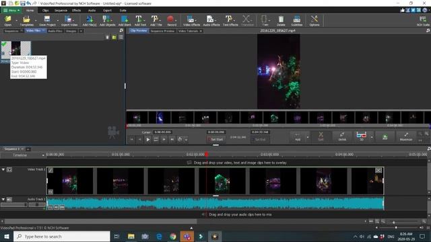Click the Trim tool icon
This screenshot has height=242, width=431.
pyautogui.click(x=265, y=21)
